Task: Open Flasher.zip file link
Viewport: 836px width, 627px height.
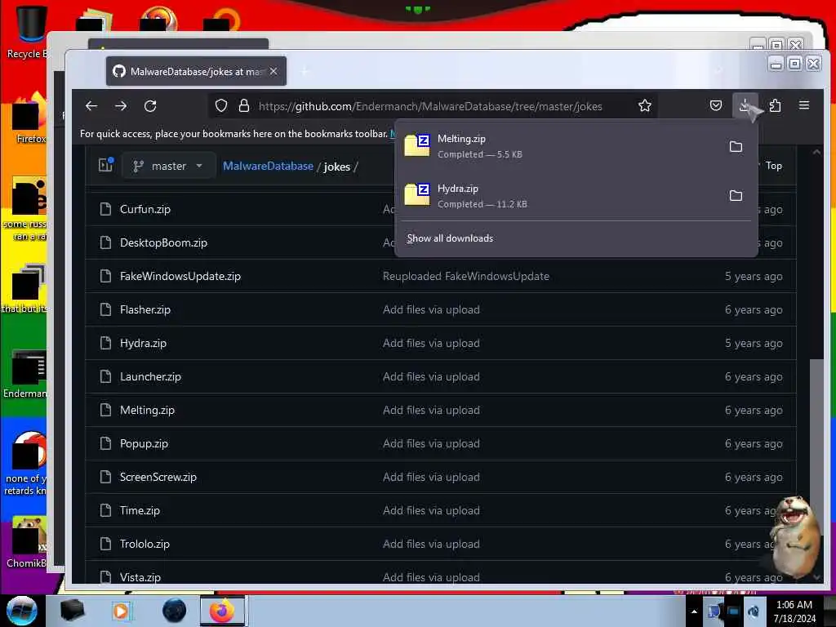Action: pyautogui.click(x=145, y=309)
